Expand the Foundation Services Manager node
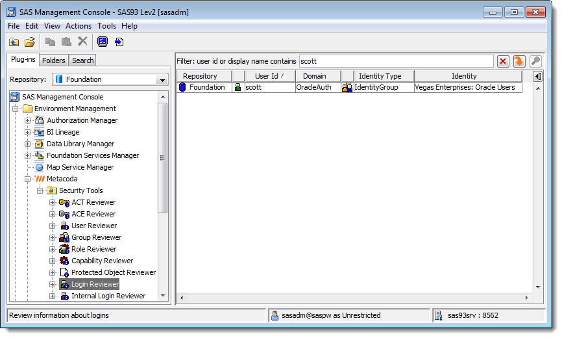The height and width of the screenshot is (338, 562). pos(27,156)
